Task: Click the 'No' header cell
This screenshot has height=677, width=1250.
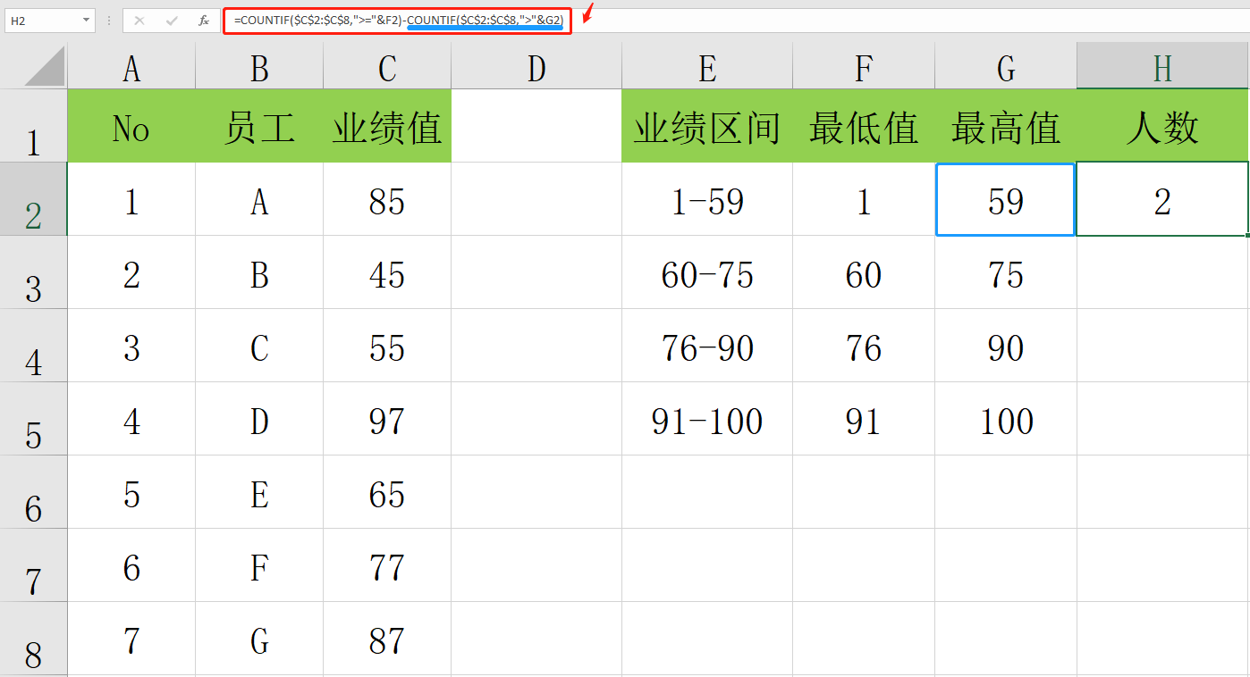Action: tap(131, 126)
